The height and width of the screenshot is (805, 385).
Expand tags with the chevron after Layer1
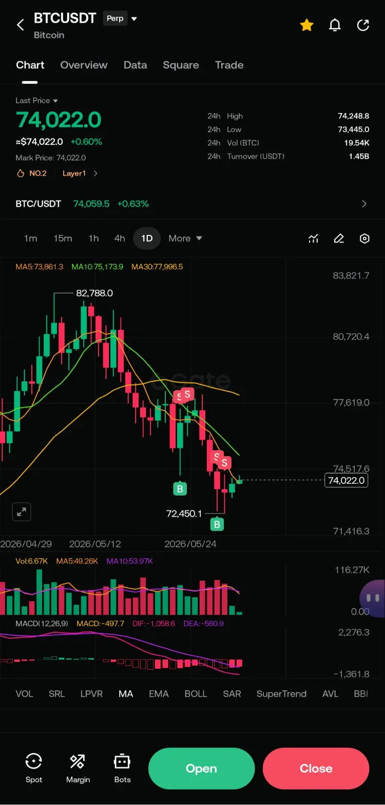pyautogui.click(x=95, y=173)
